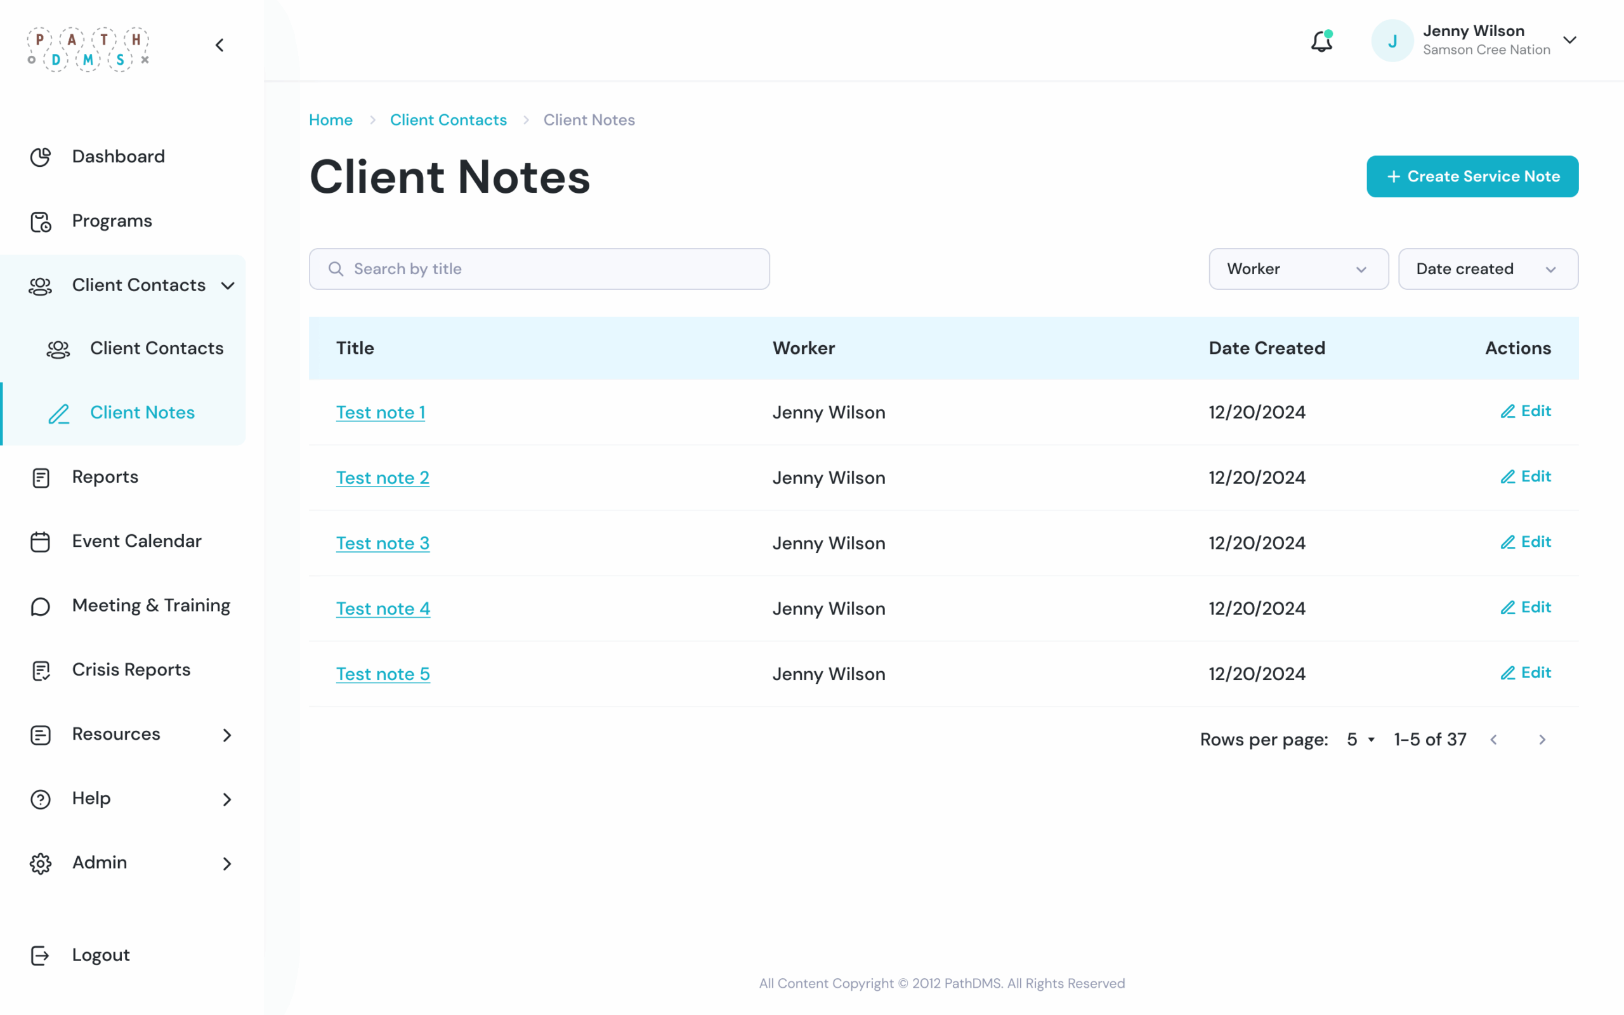Image resolution: width=1624 pixels, height=1015 pixels.
Task: Click the Client Notes page heading
Action: (450, 176)
